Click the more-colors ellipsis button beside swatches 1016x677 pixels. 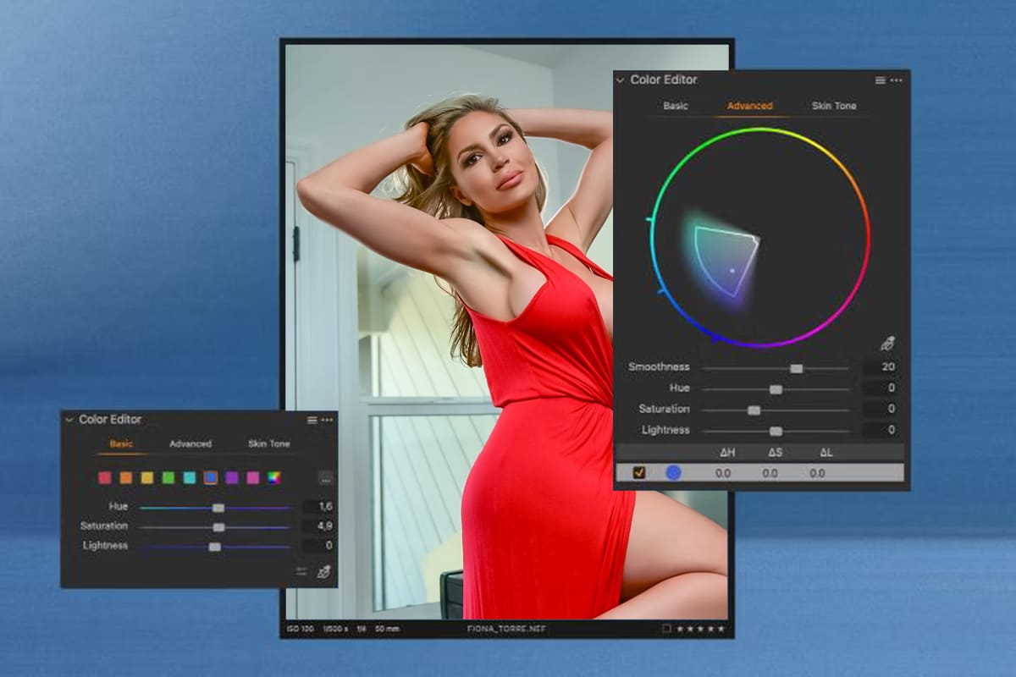[325, 478]
